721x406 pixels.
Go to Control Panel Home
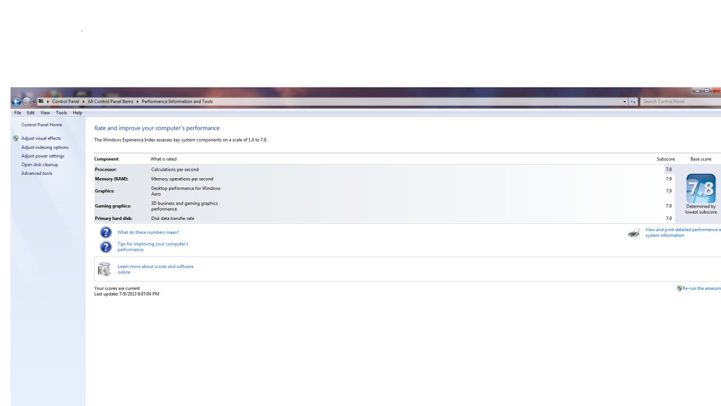(x=42, y=125)
